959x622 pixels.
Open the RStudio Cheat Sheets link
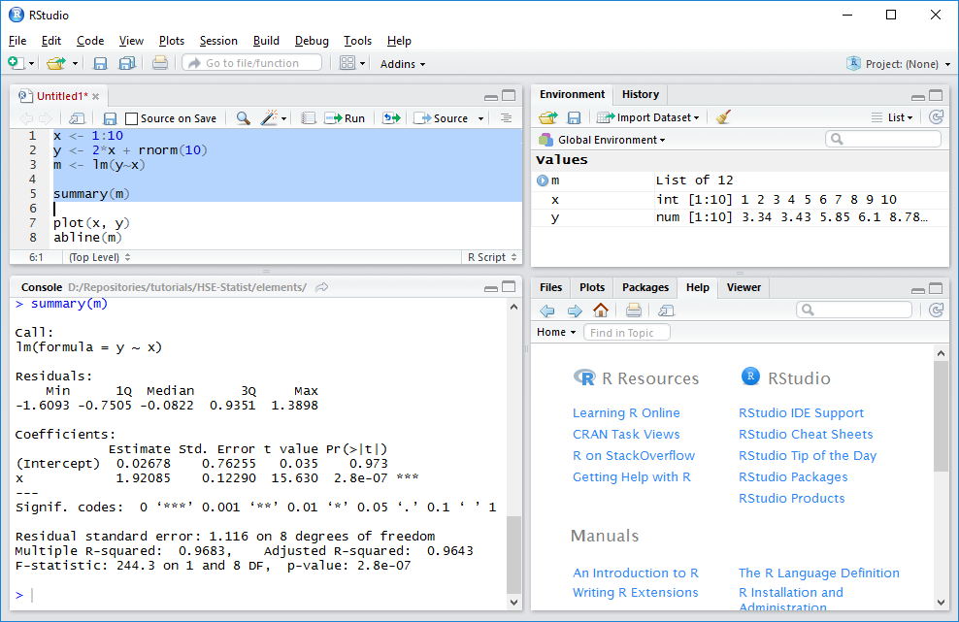point(806,435)
